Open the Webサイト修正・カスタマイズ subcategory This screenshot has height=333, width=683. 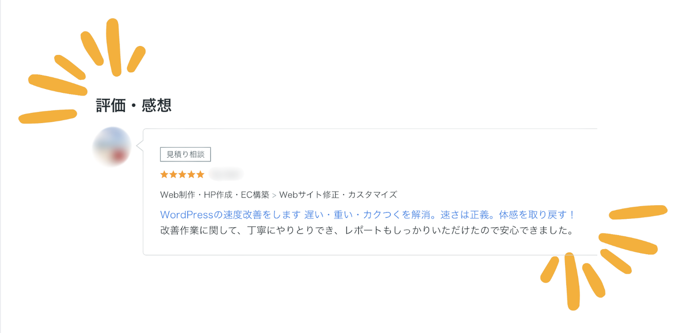(x=338, y=195)
